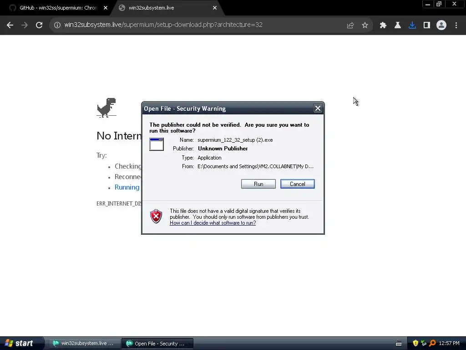Click the network connection tray icon
466x350 pixels.
[424, 343]
